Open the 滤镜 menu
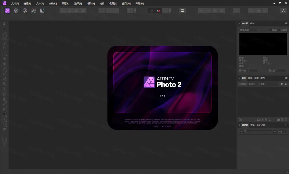289x174 pixels. click(x=102, y=3)
